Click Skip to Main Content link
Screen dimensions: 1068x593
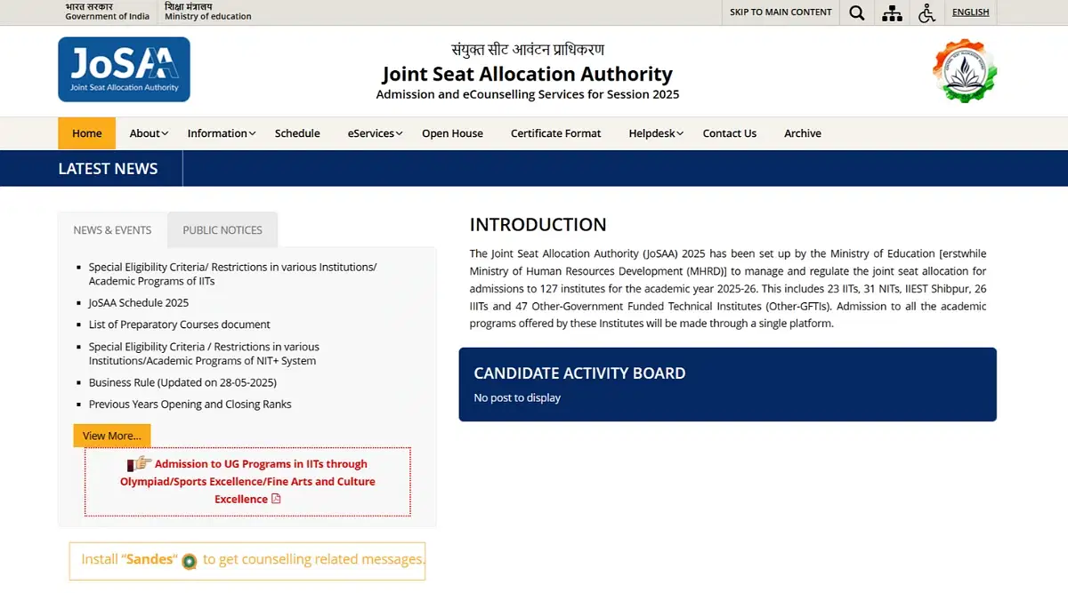(781, 12)
